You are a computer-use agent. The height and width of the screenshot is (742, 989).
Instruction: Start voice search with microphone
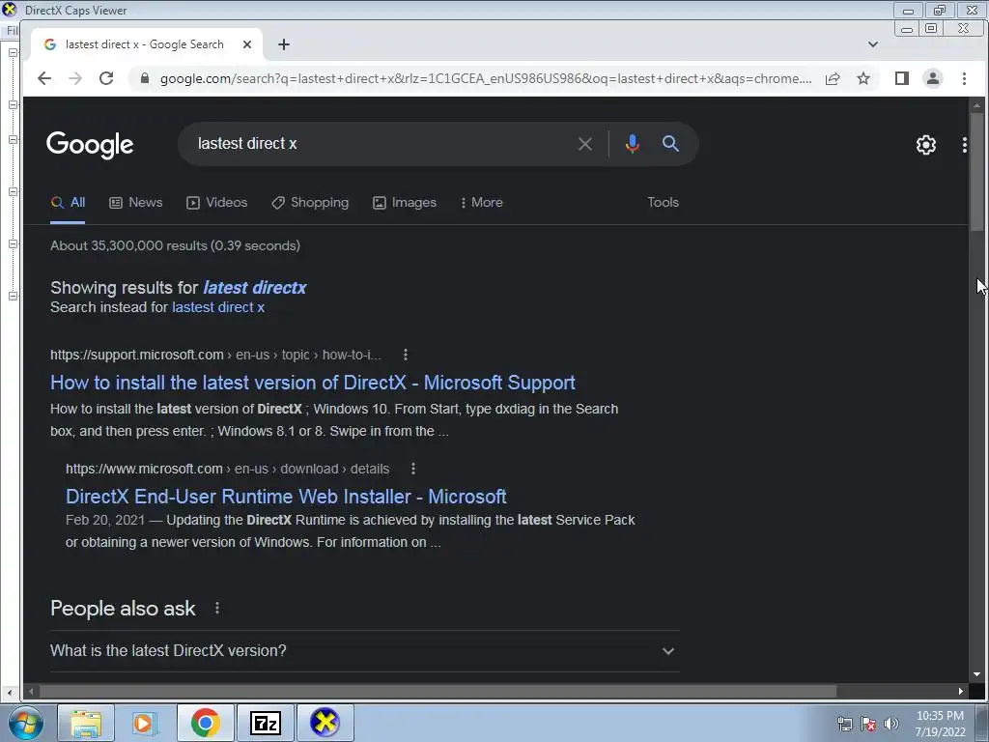pos(632,144)
